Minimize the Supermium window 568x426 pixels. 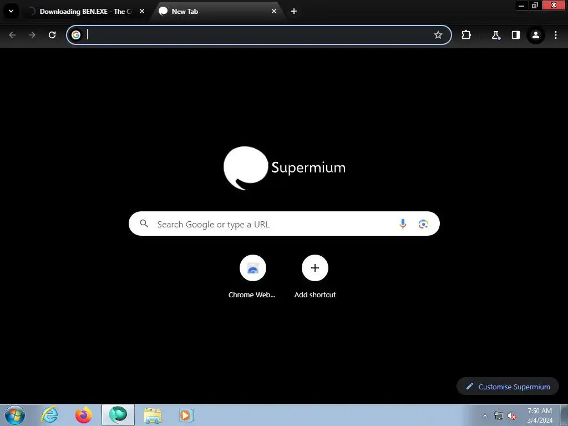click(x=521, y=6)
